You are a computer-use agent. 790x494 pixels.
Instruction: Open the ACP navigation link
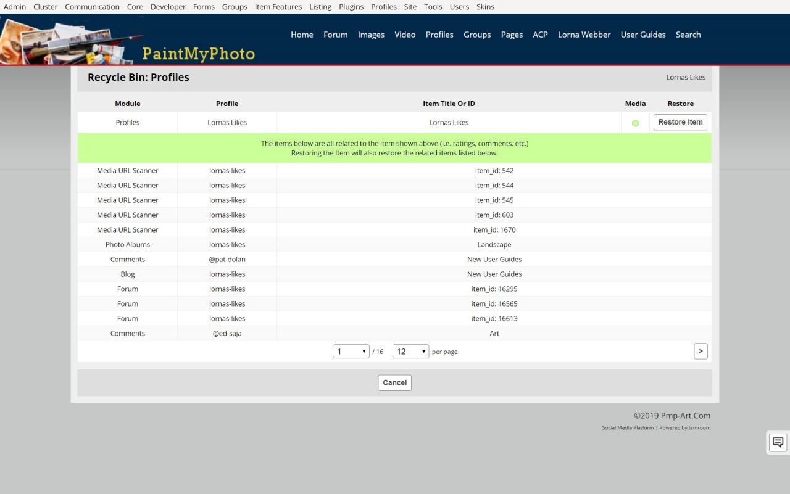pyautogui.click(x=541, y=35)
